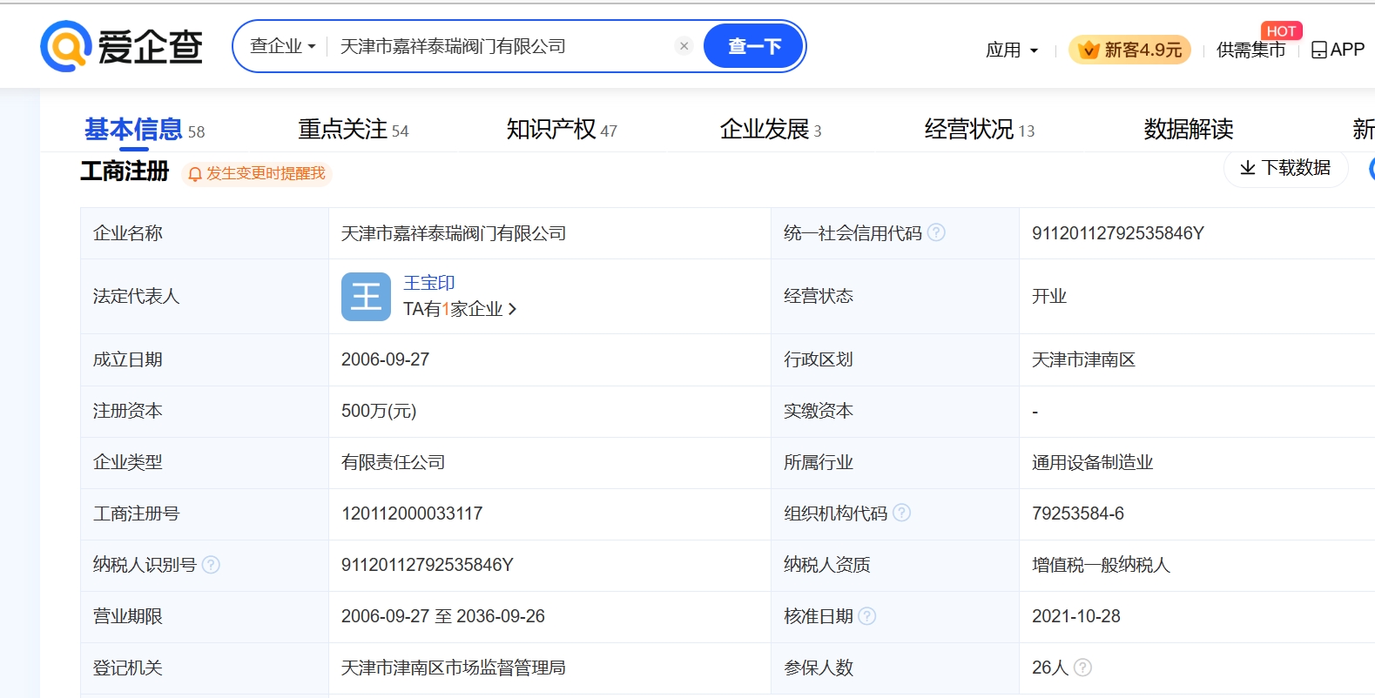1375x698 pixels.
Task: Open help icon beside 统一社会信用代码
Action: click(x=936, y=232)
